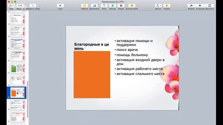Click bullet активация входной двери в дом

click(140, 62)
